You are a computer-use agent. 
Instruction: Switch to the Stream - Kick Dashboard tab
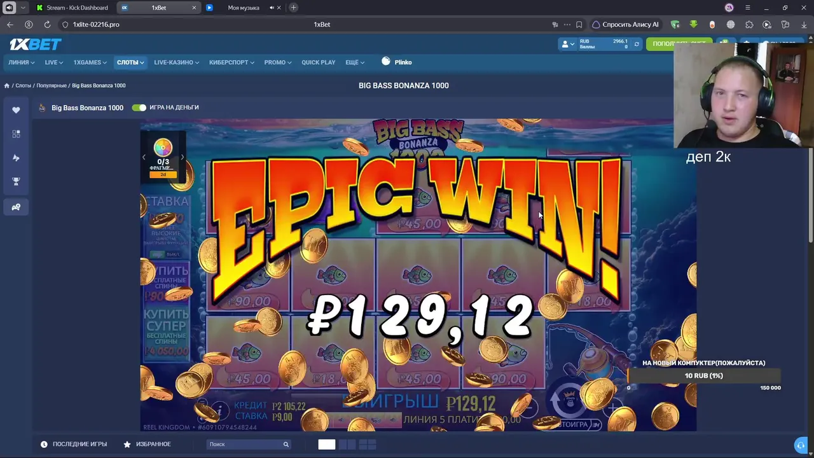point(72,8)
